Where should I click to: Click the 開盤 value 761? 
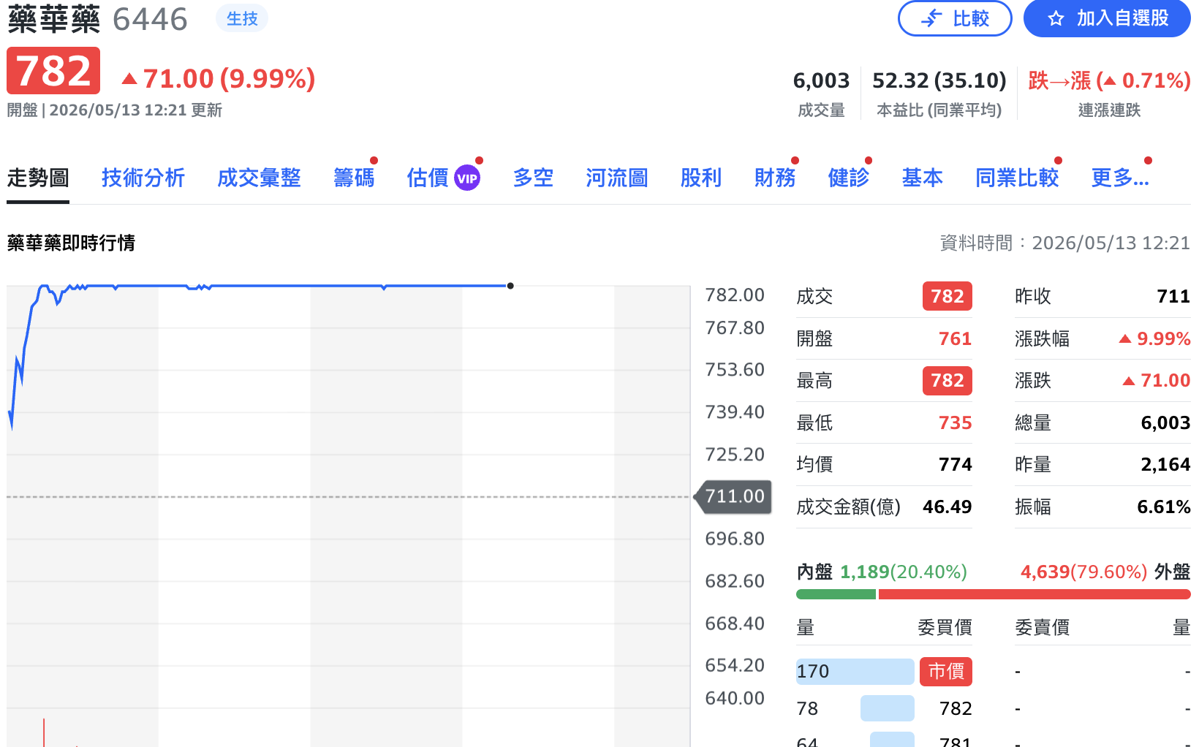[x=955, y=338]
